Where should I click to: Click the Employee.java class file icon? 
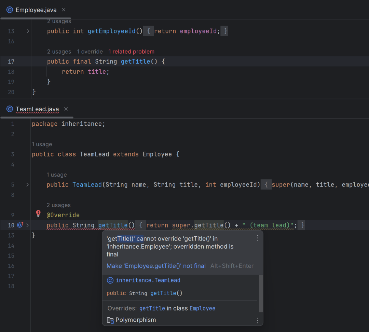pyautogui.click(x=10, y=10)
